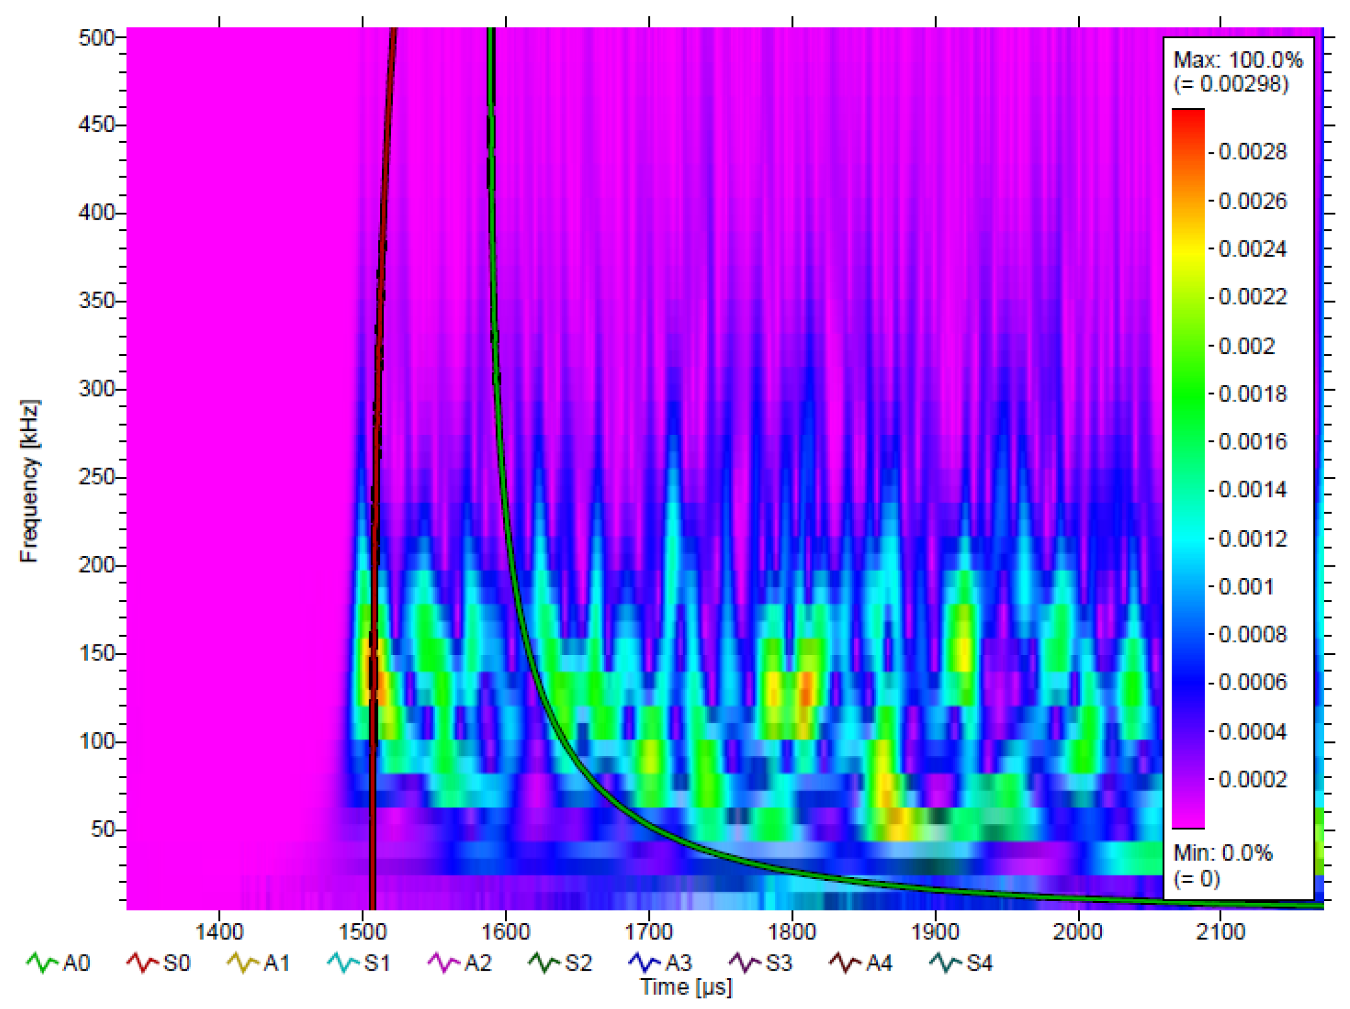1350x1009 pixels.
Task: Select the purple S3 legend wave icon
Action: point(745,963)
